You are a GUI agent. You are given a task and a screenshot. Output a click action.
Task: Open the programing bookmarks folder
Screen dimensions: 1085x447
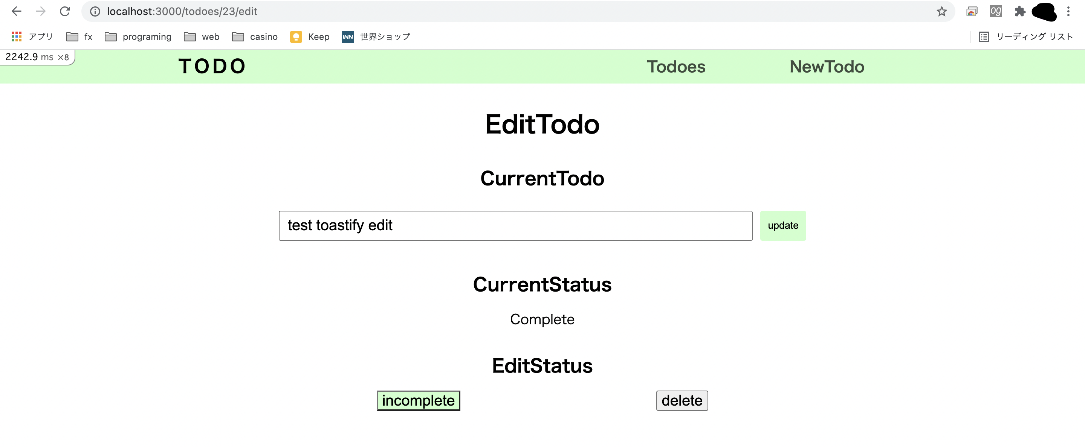point(138,36)
